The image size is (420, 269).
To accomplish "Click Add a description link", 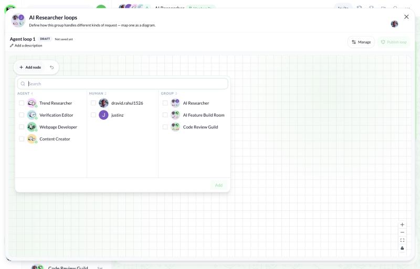I will (x=28, y=46).
